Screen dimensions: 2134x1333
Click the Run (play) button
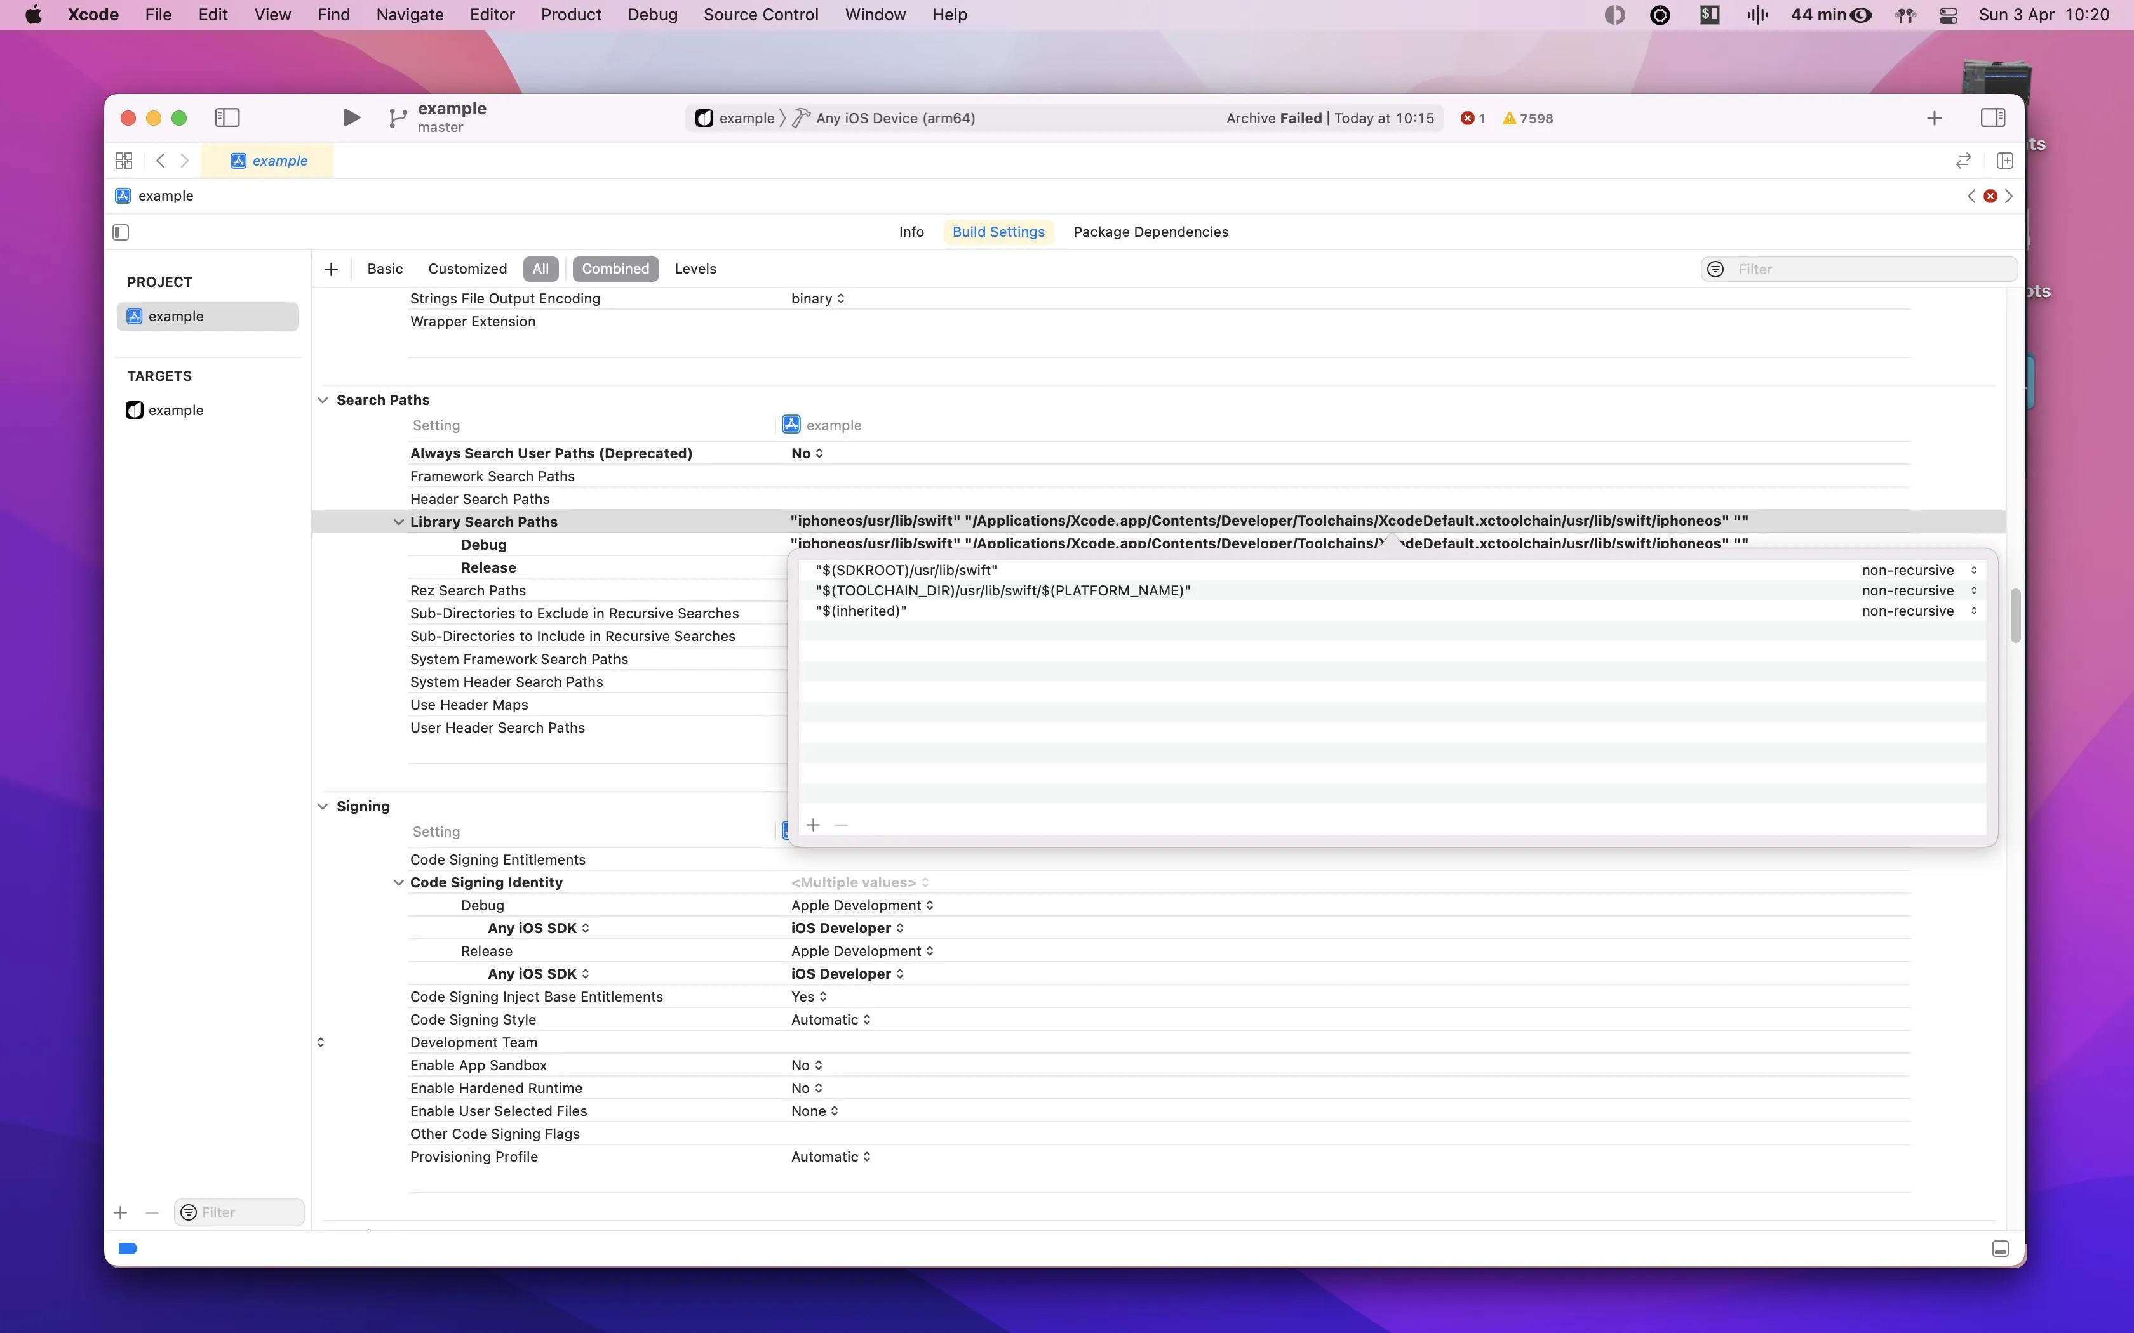click(351, 117)
